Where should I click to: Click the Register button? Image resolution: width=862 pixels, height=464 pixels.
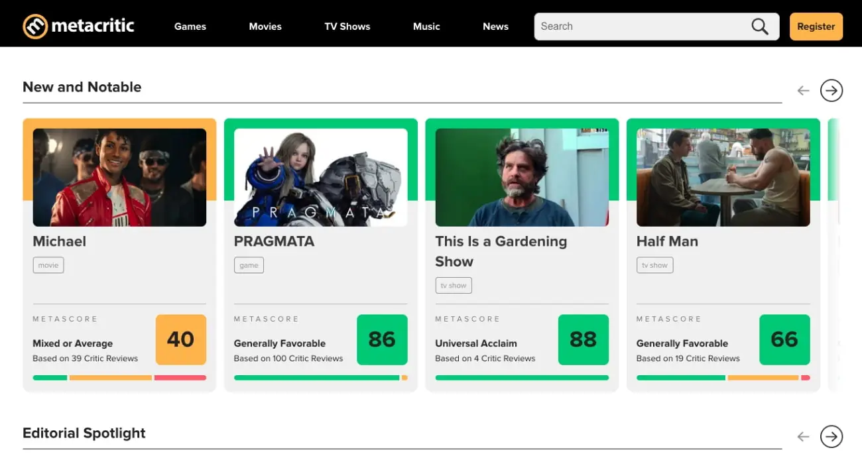[x=816, y=26]
